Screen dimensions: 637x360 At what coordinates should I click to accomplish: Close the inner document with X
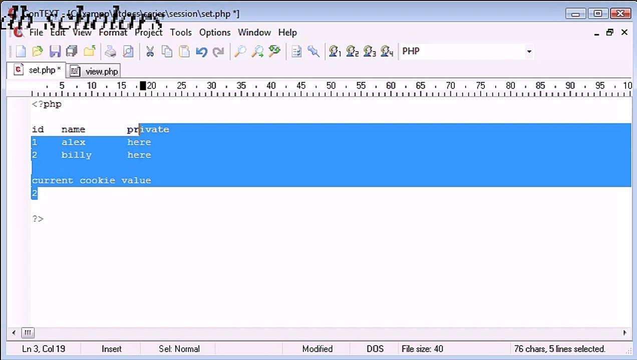pyautogui.click(x=624, y=32)
